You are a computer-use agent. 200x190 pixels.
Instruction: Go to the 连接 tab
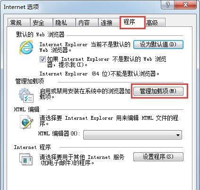click(x=109, y=23)
